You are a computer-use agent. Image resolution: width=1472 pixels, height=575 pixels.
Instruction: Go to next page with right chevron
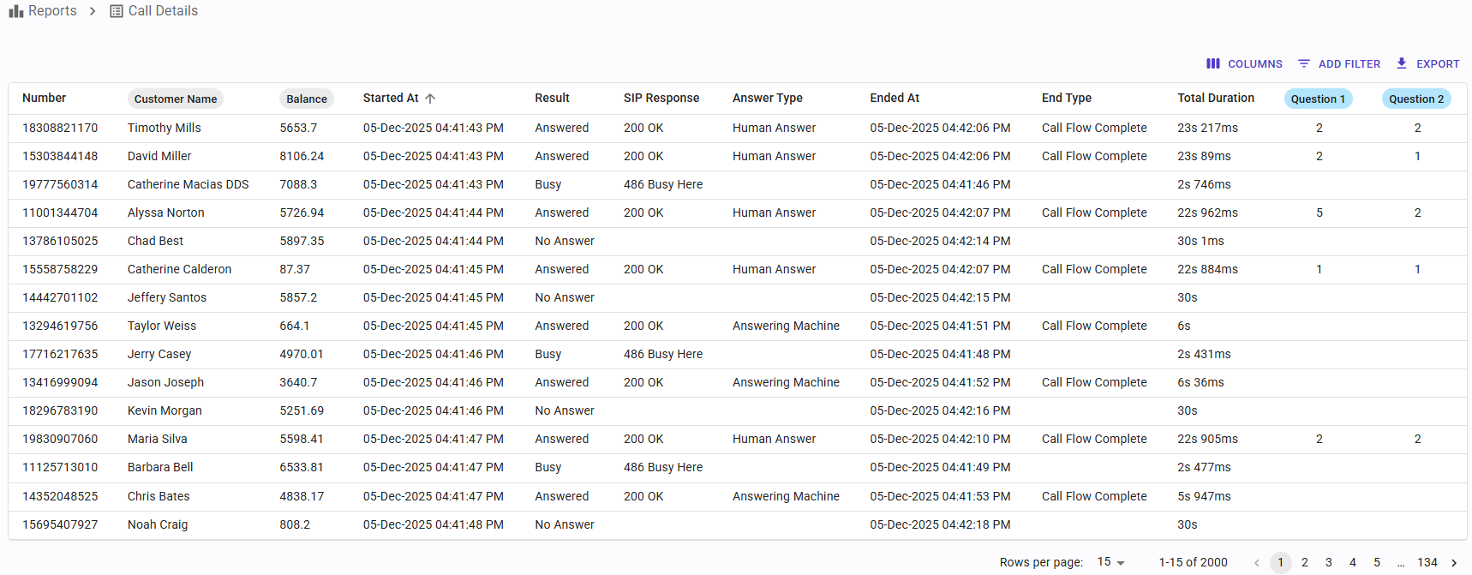pyautogui.click(x=1454, y=563)
